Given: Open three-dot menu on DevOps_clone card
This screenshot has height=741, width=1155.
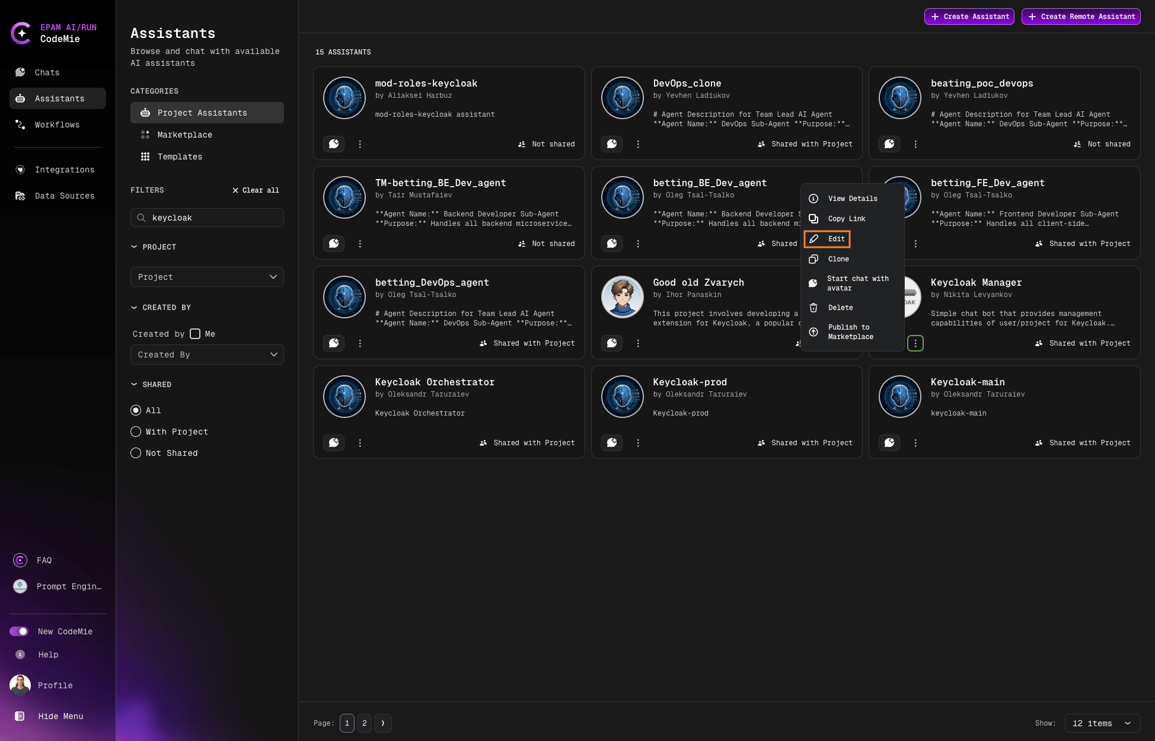Looking at the screenshot, I should point(638,144).
